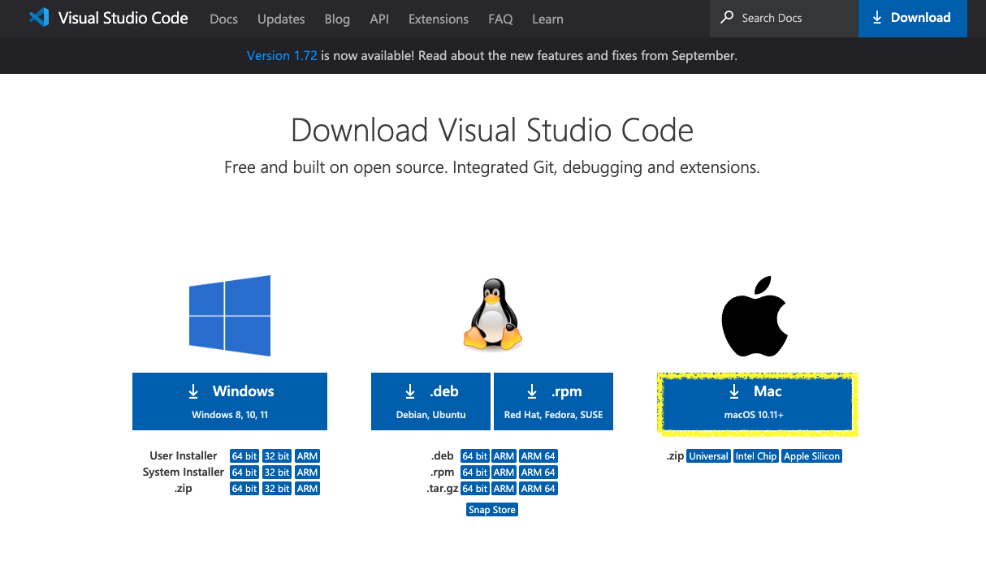Select Windows .zip ARM
The image size is (986, 574).
(307, 489)
